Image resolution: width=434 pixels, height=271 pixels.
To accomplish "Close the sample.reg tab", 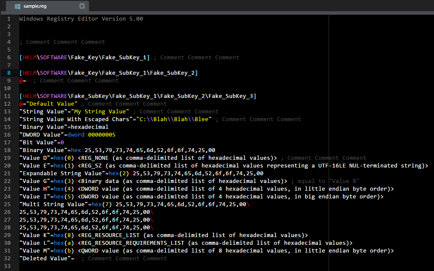I will [x=82, y=6].
